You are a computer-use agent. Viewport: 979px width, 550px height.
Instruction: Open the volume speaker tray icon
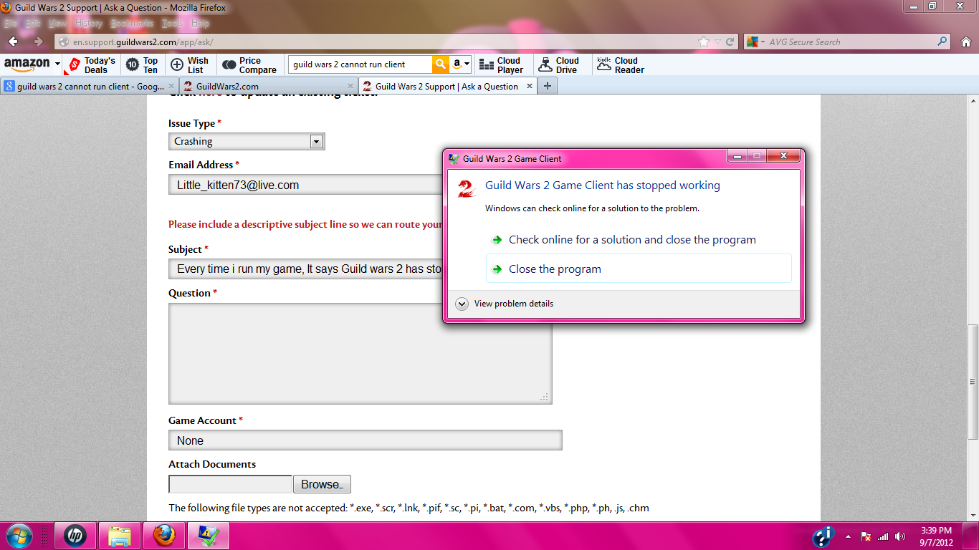pyautogui.click(x=900, y=536)
